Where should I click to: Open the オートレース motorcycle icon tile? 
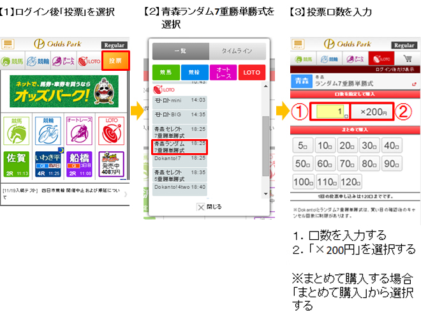click(x=79, y=131)
